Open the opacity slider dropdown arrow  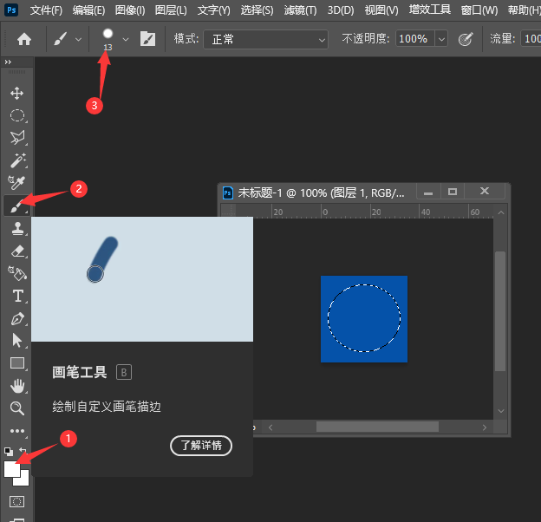point(441,39)
